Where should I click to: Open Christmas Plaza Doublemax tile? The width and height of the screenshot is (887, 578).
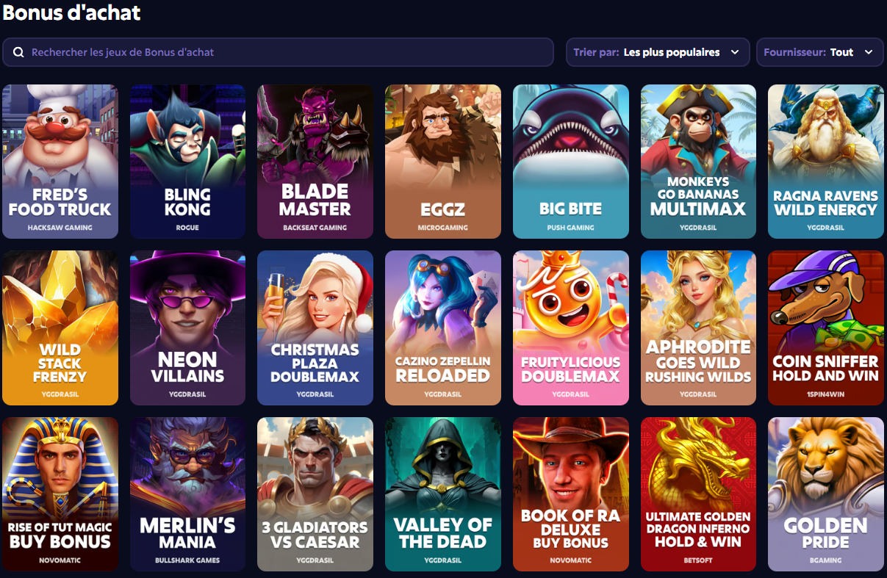[x=315, y=328]
